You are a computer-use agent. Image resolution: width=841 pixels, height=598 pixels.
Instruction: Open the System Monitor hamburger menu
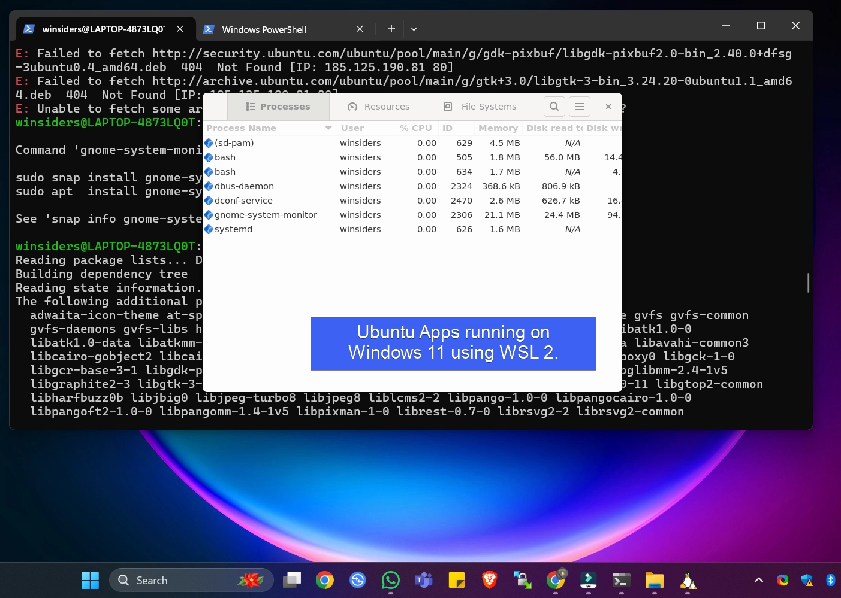tap(580, 107)
